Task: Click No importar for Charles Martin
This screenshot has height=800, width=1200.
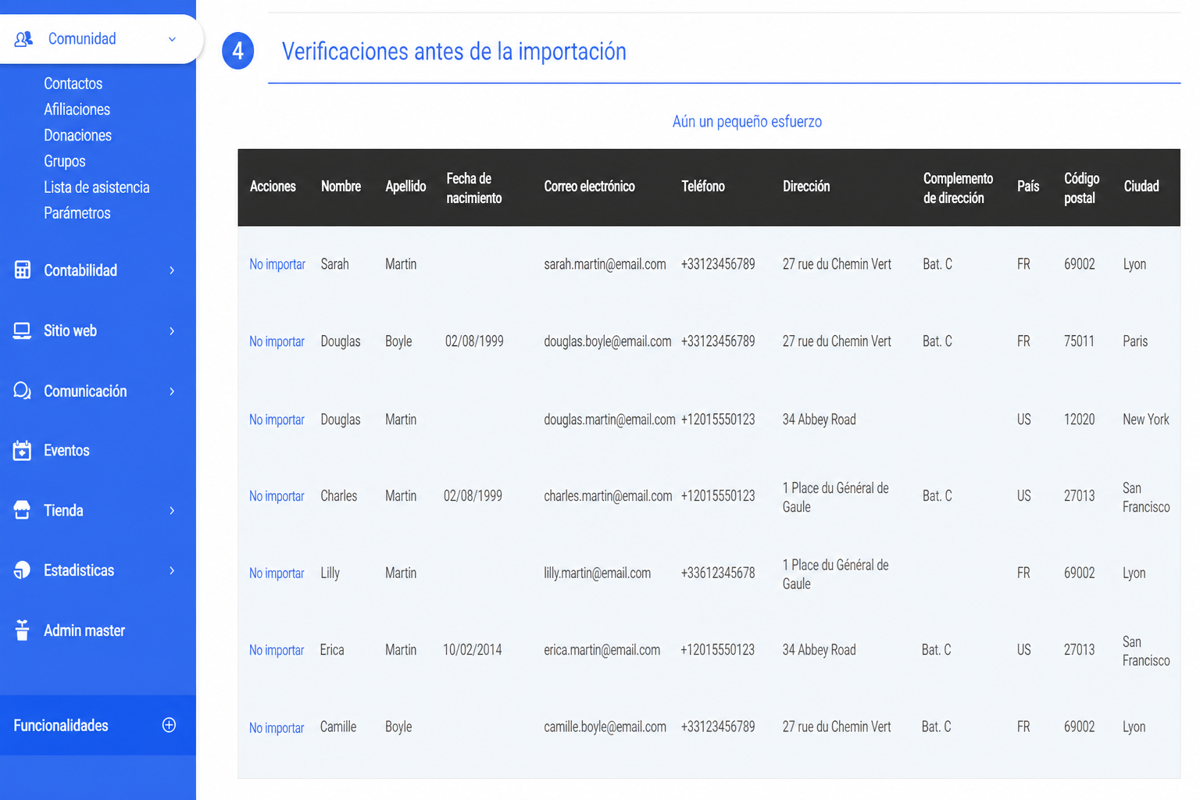Action: point(277,496)
